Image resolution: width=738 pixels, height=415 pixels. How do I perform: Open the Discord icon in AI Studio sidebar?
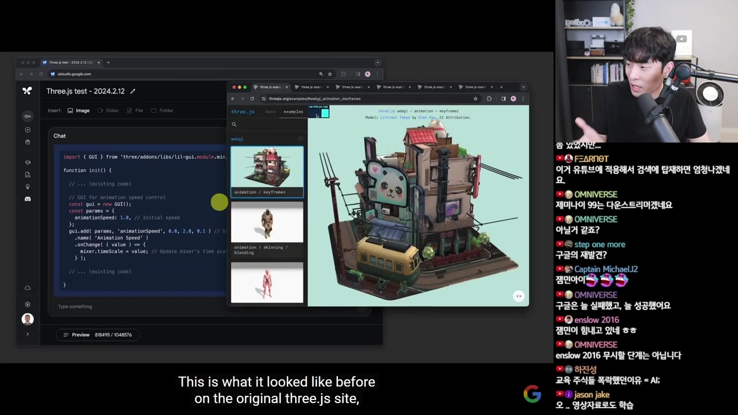pyautogui.click(x=27, y=199)
